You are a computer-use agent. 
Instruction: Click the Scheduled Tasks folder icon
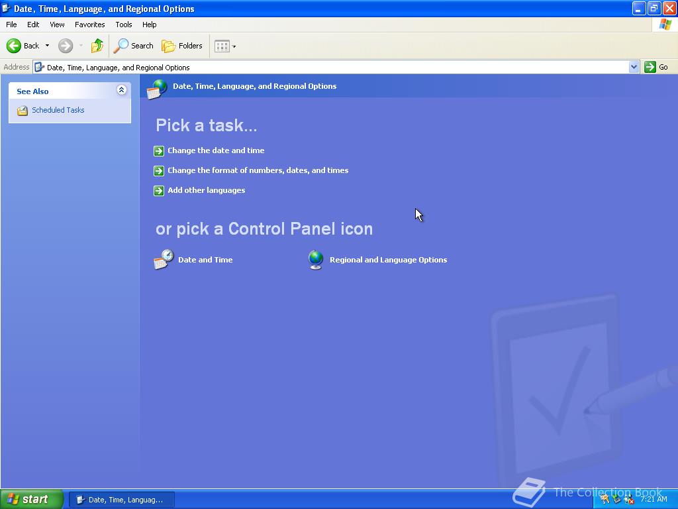[23, 111]
